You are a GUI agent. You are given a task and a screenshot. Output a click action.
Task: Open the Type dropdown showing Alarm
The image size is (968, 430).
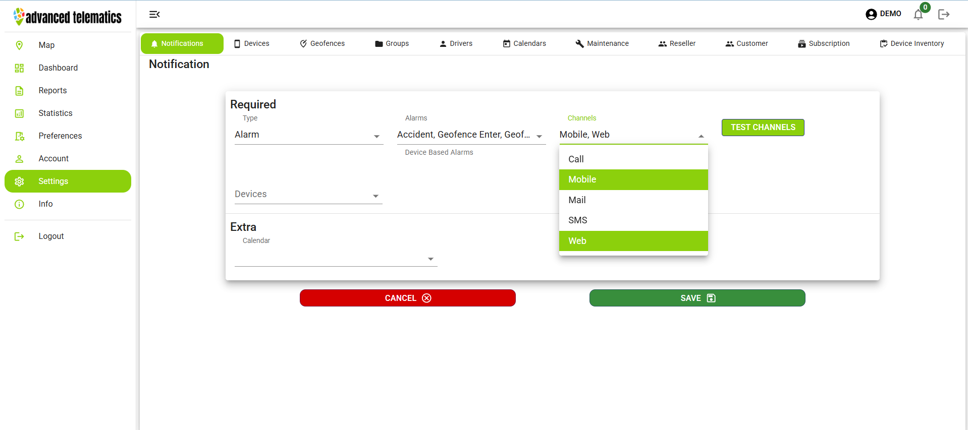(308, 135)
